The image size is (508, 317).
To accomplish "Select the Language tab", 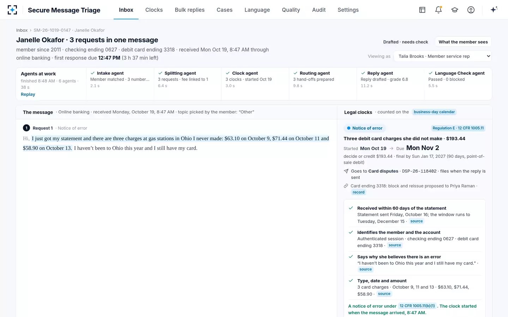I will coord(257,10).
